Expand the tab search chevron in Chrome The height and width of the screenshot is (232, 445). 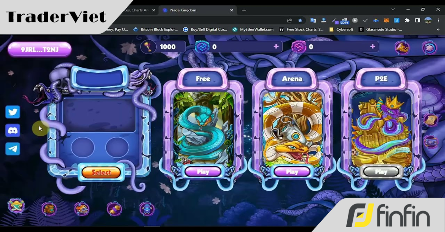(393, 10)
